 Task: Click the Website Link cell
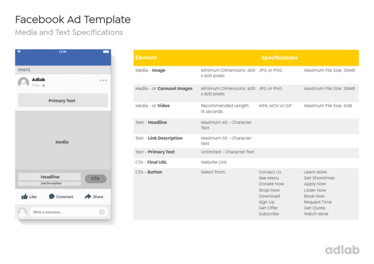point(214,162)
